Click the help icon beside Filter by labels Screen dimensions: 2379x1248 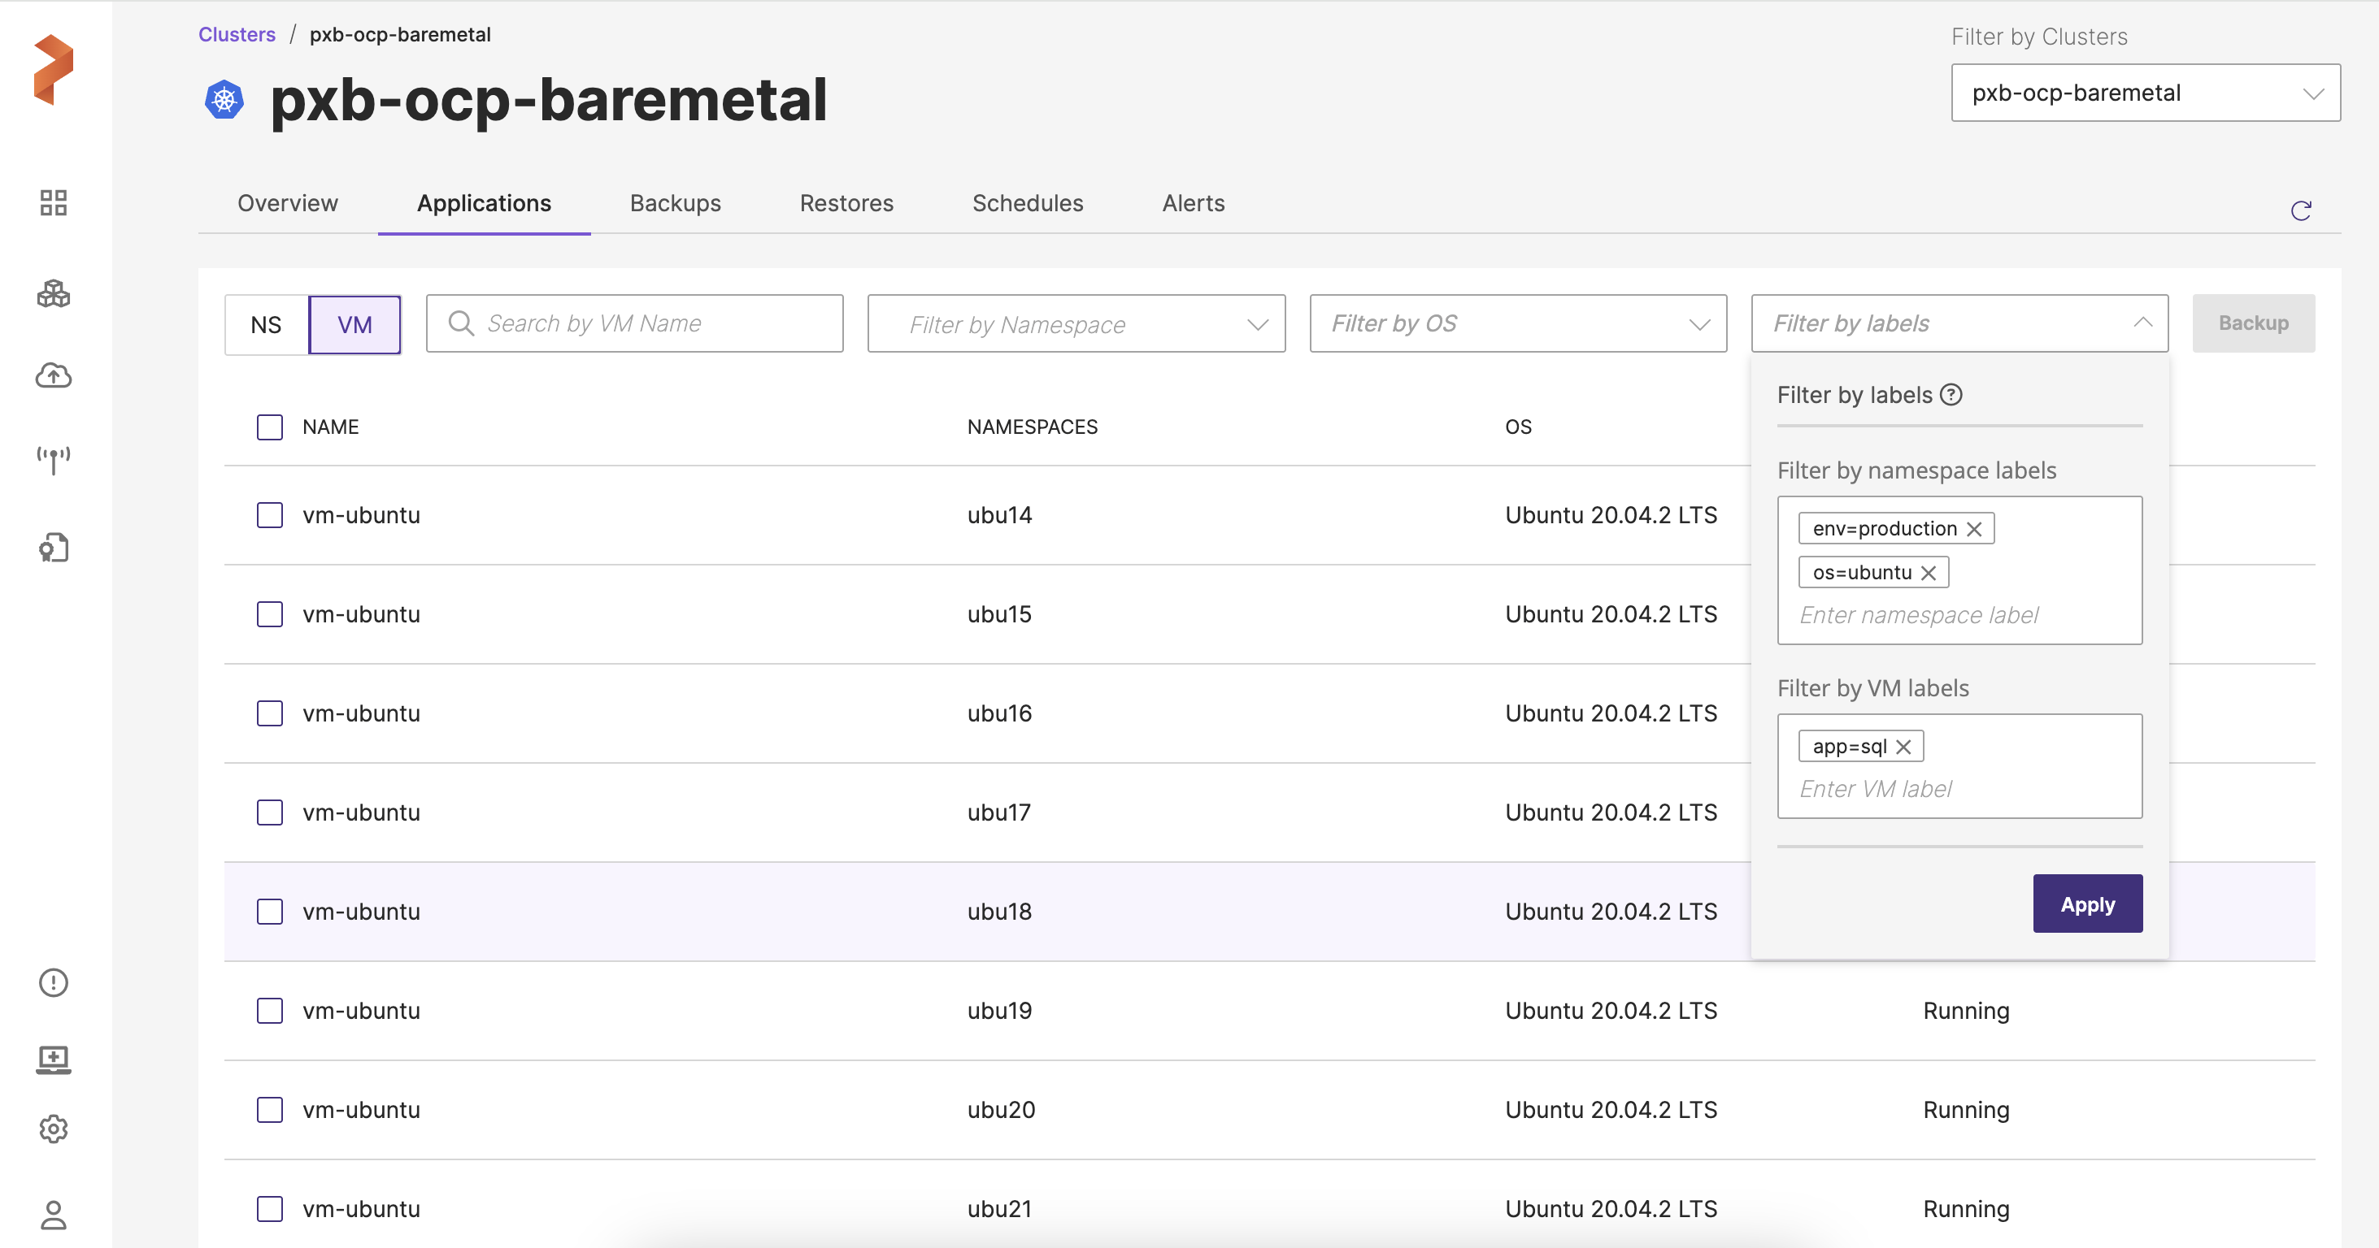pyautogui.click(x=1951, y=395)
